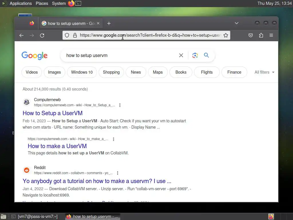This screenshot has height=220, width=293.
Task: Click the show desktop icon in bottom panel
Action: tap(3, 217)
